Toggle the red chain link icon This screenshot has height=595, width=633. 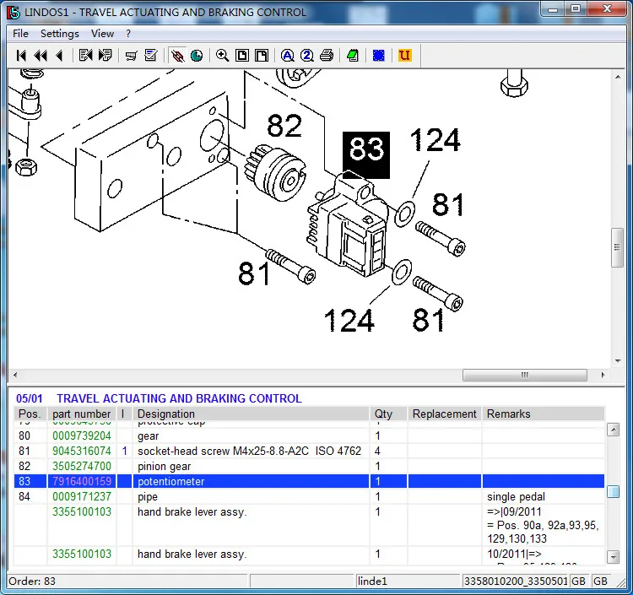[x=177, y=56]
